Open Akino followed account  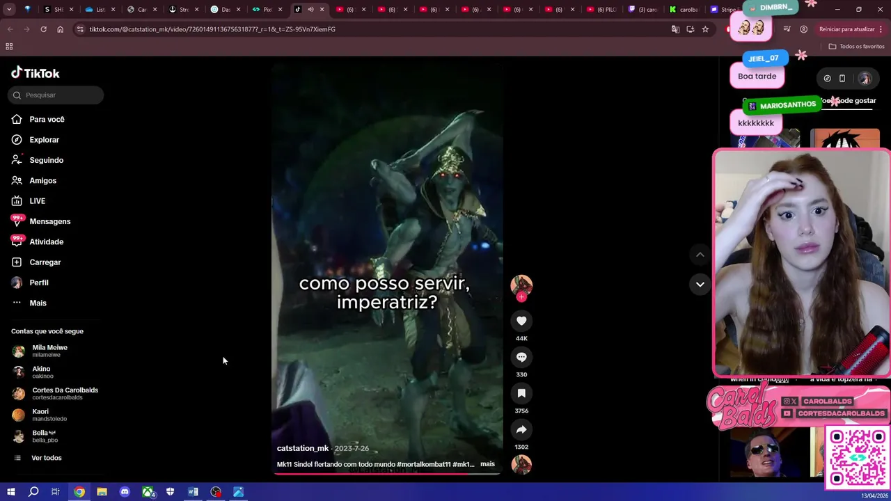32,372
